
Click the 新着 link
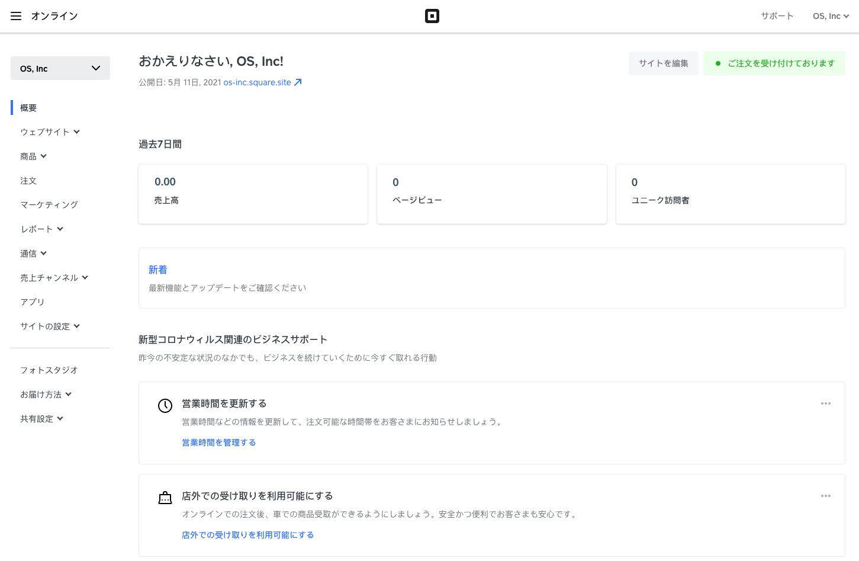tap(158, 270)
